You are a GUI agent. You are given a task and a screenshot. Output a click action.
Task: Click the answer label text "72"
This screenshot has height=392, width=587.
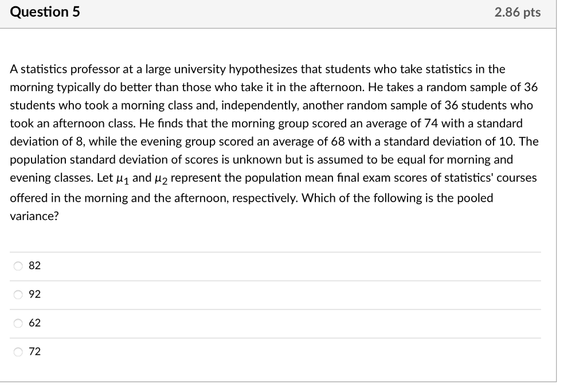[x=35, y=352]
